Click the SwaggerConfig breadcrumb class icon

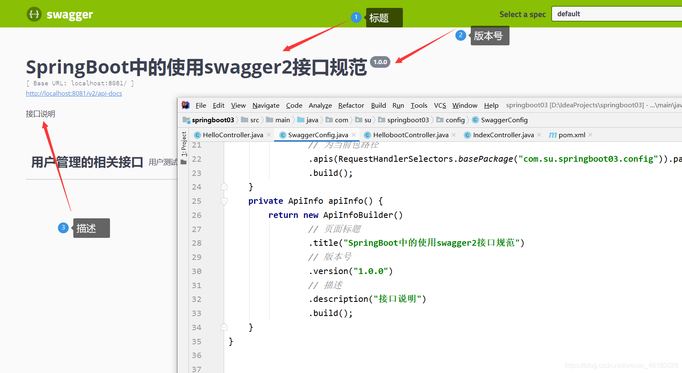[475, 120]
